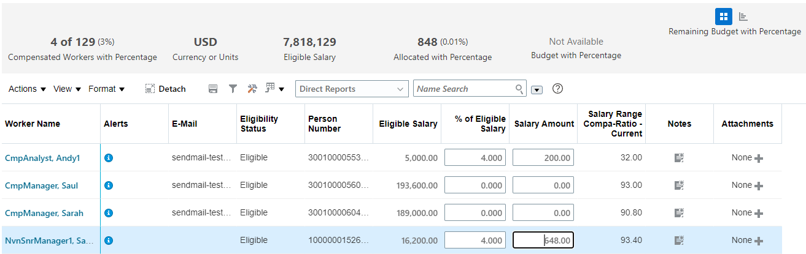Open notes for the NvnSnrManager1 row
806x254 pixels.
tap(679, 241)
